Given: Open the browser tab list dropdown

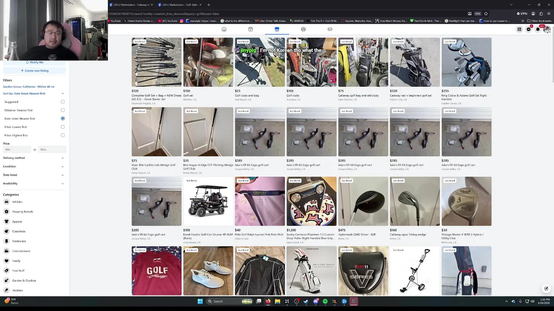Looking at the screenshot, I should tap(511, 5).
